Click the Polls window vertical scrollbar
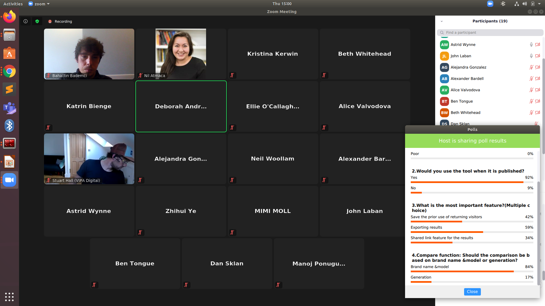 pos(538,232)
